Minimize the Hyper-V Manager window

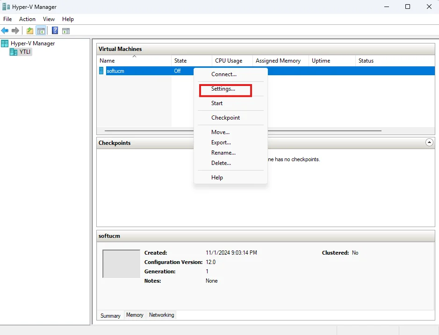coord(387,7)
